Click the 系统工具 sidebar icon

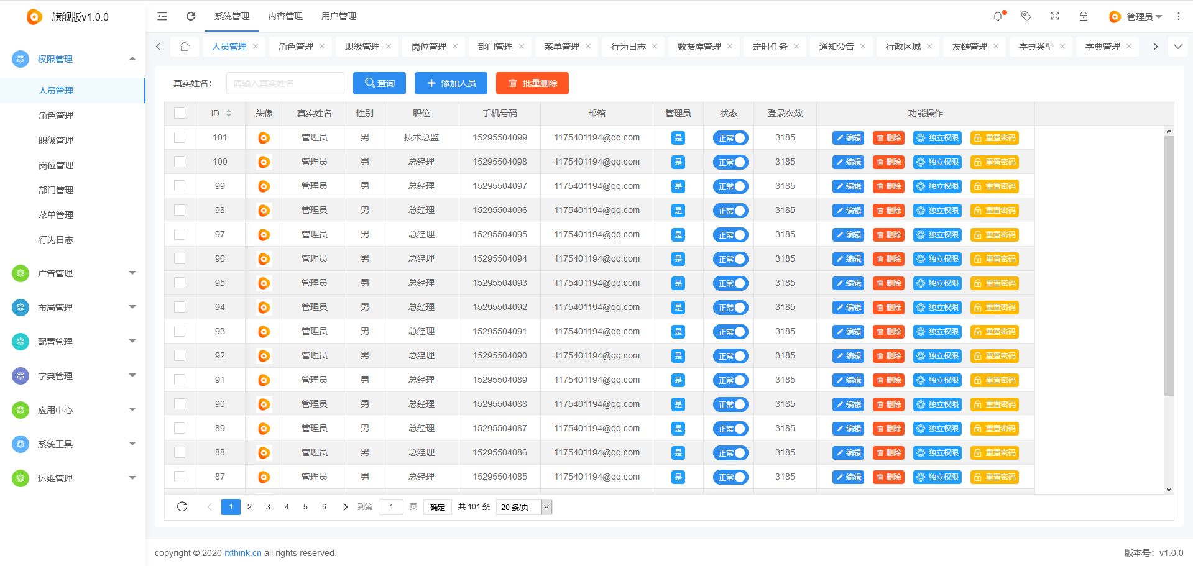[x=21, y=444]
